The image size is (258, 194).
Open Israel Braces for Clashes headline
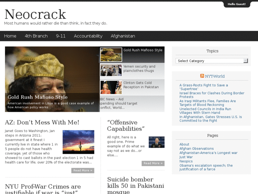[x=212, y=95]
